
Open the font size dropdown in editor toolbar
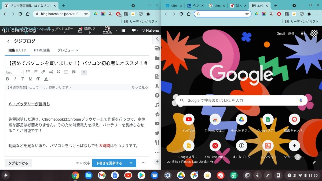coord(39,79)
